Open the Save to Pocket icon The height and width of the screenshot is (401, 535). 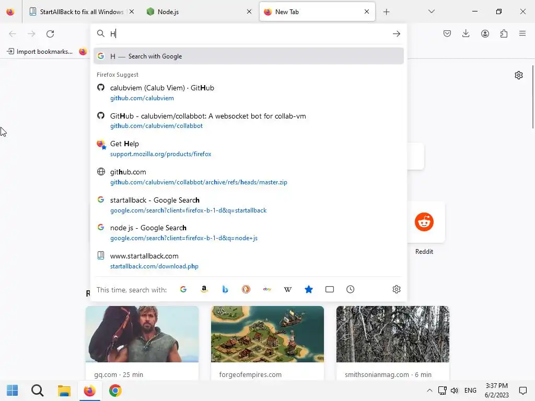(x=447, y=33)
